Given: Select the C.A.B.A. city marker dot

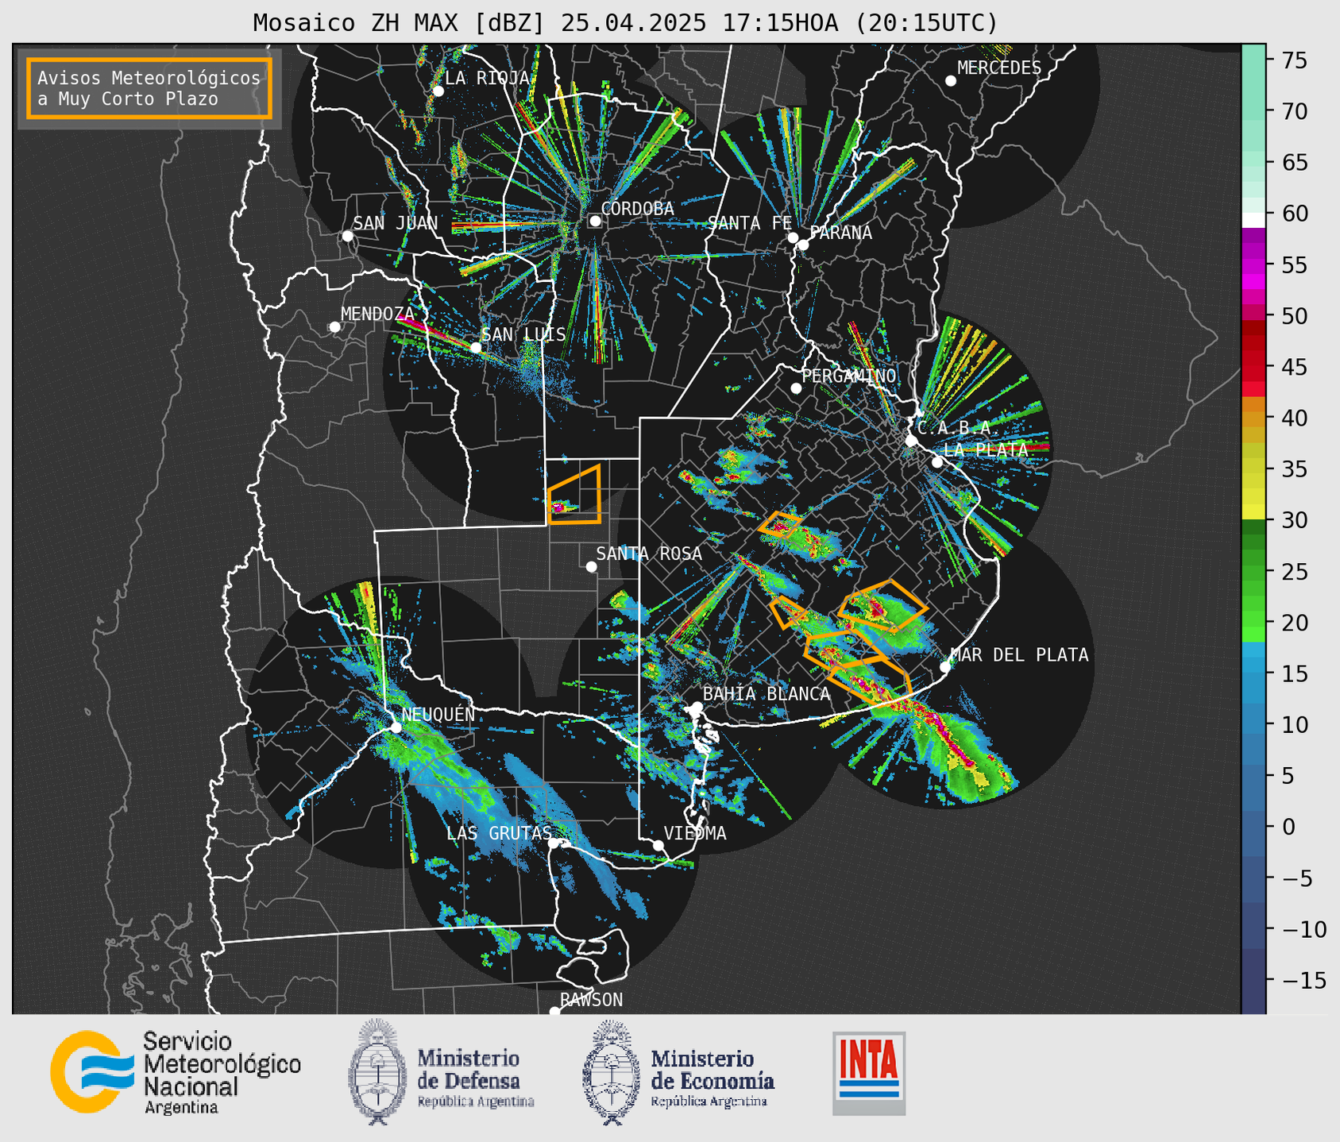Looking at the screenshot, I should [912, 440].
